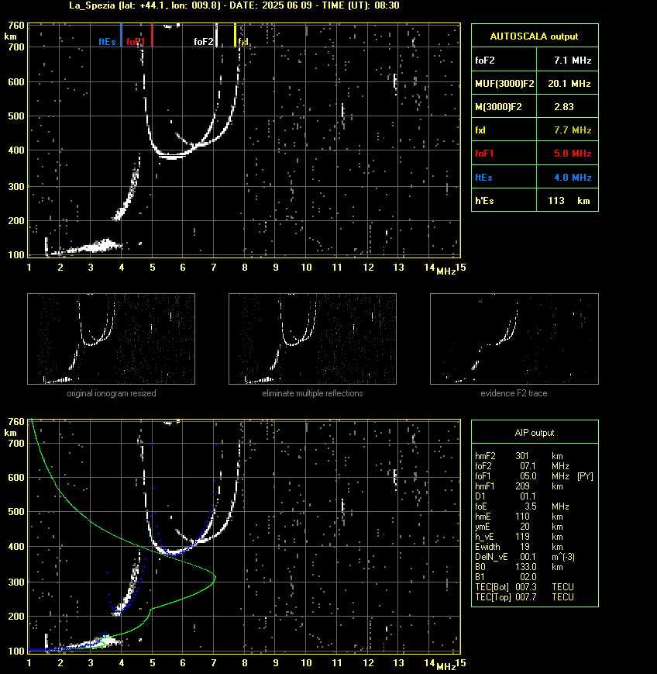Click the F2 layer trace in top ionogram
The height and width of the screenshot is (674, 657).
(x=172, y=156)
